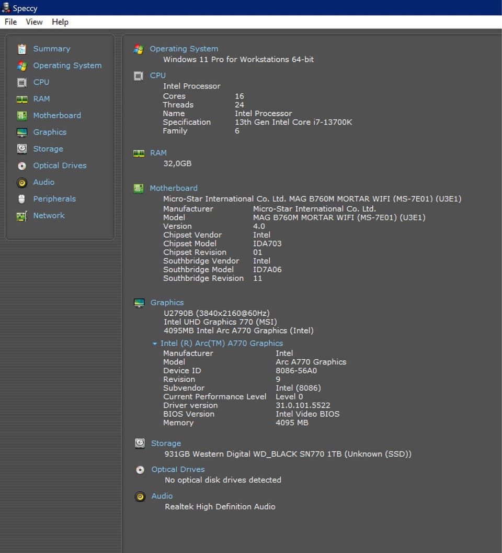
Task: Collapse the Intel Arc A770 Graphics details
Action: [155, 344]
